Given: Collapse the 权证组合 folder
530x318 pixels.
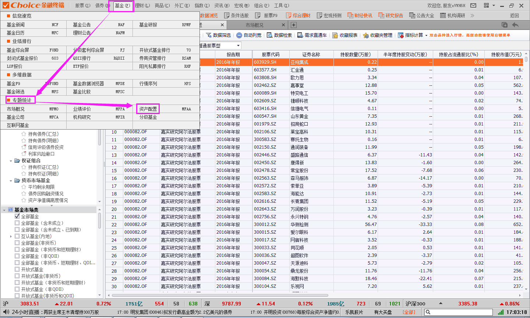Looking at the screenshot, I should [x=11, y=161].
